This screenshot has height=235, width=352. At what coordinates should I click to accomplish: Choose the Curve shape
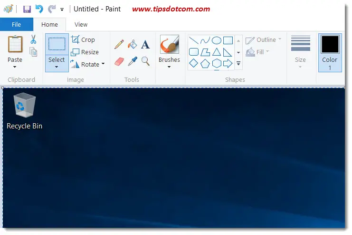click(205, 40)
